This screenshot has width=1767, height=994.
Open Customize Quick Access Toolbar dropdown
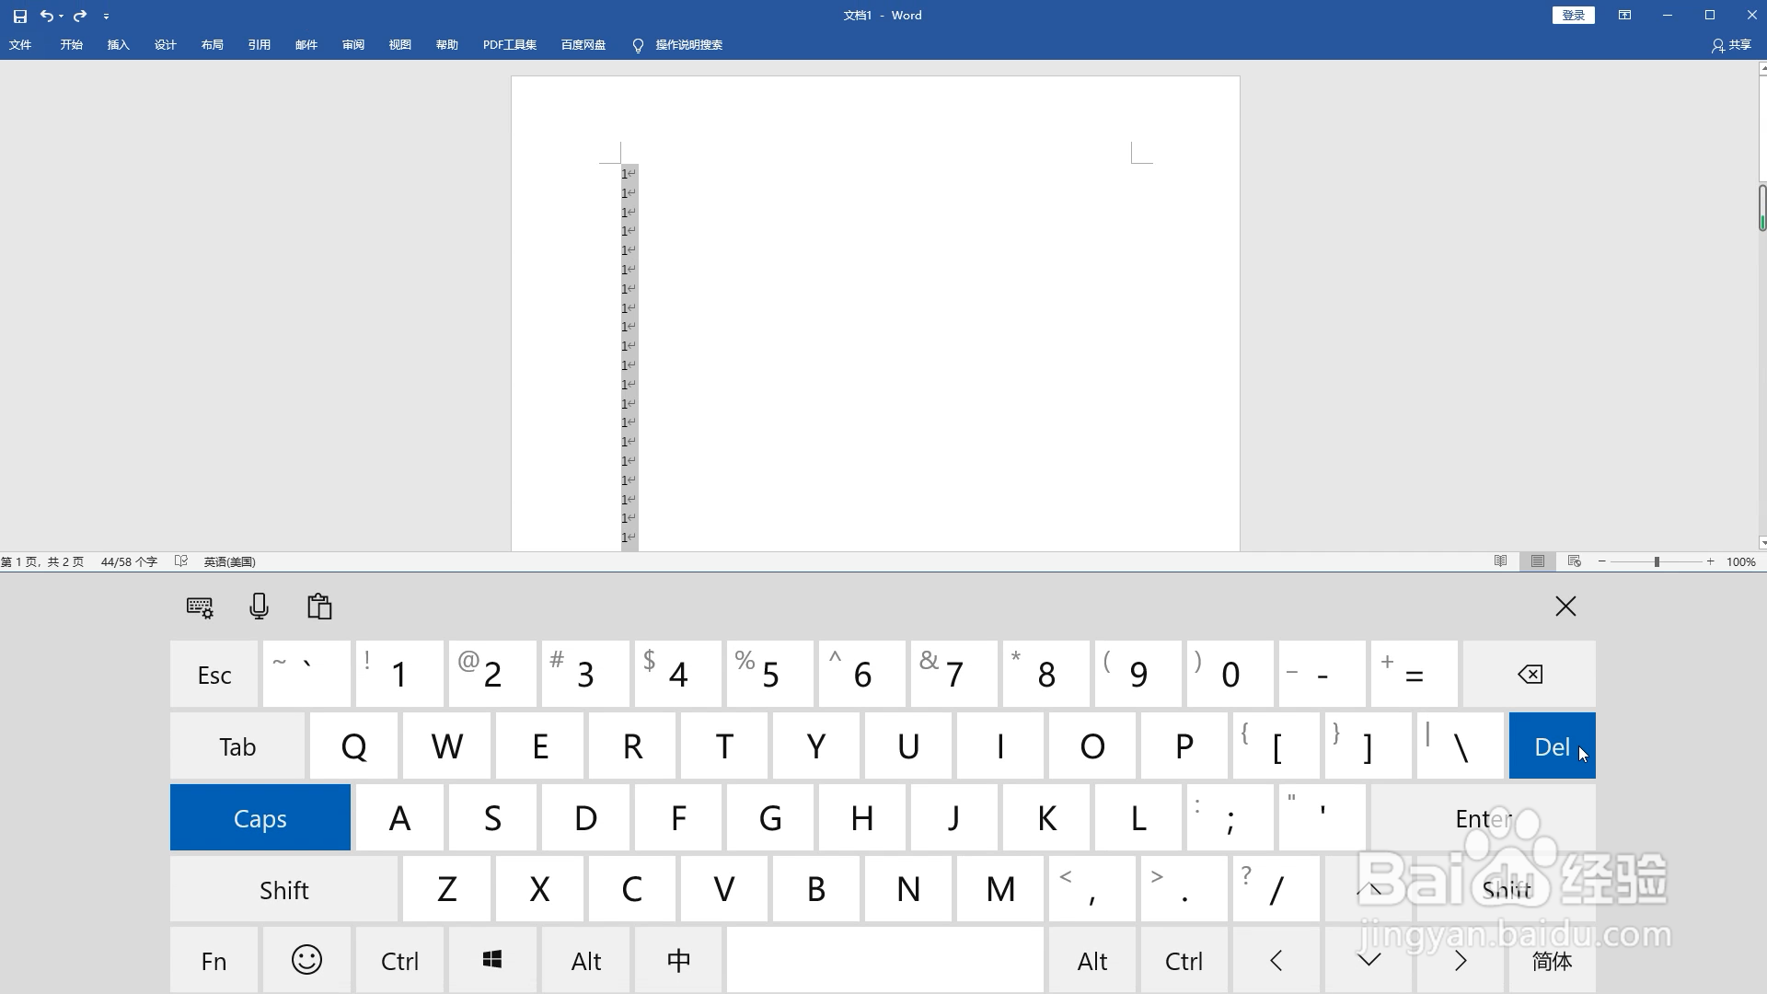107,17
